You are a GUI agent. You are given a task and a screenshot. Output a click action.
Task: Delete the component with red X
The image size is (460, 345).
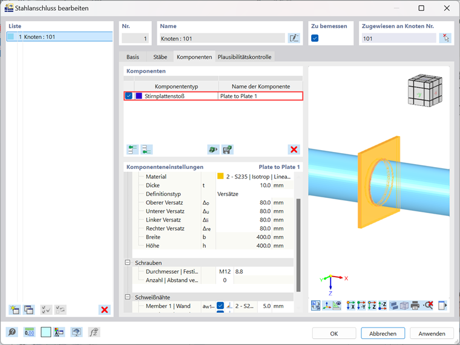[294, 149]
